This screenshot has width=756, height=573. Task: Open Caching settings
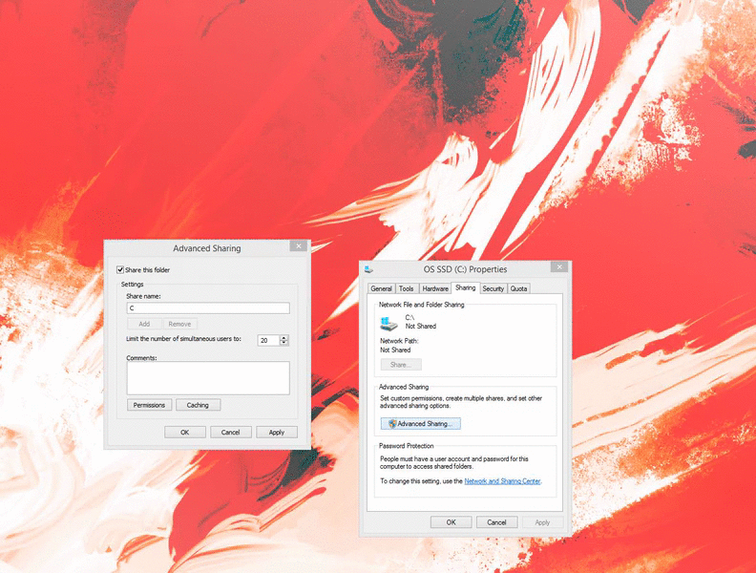(x=198, y=405)
